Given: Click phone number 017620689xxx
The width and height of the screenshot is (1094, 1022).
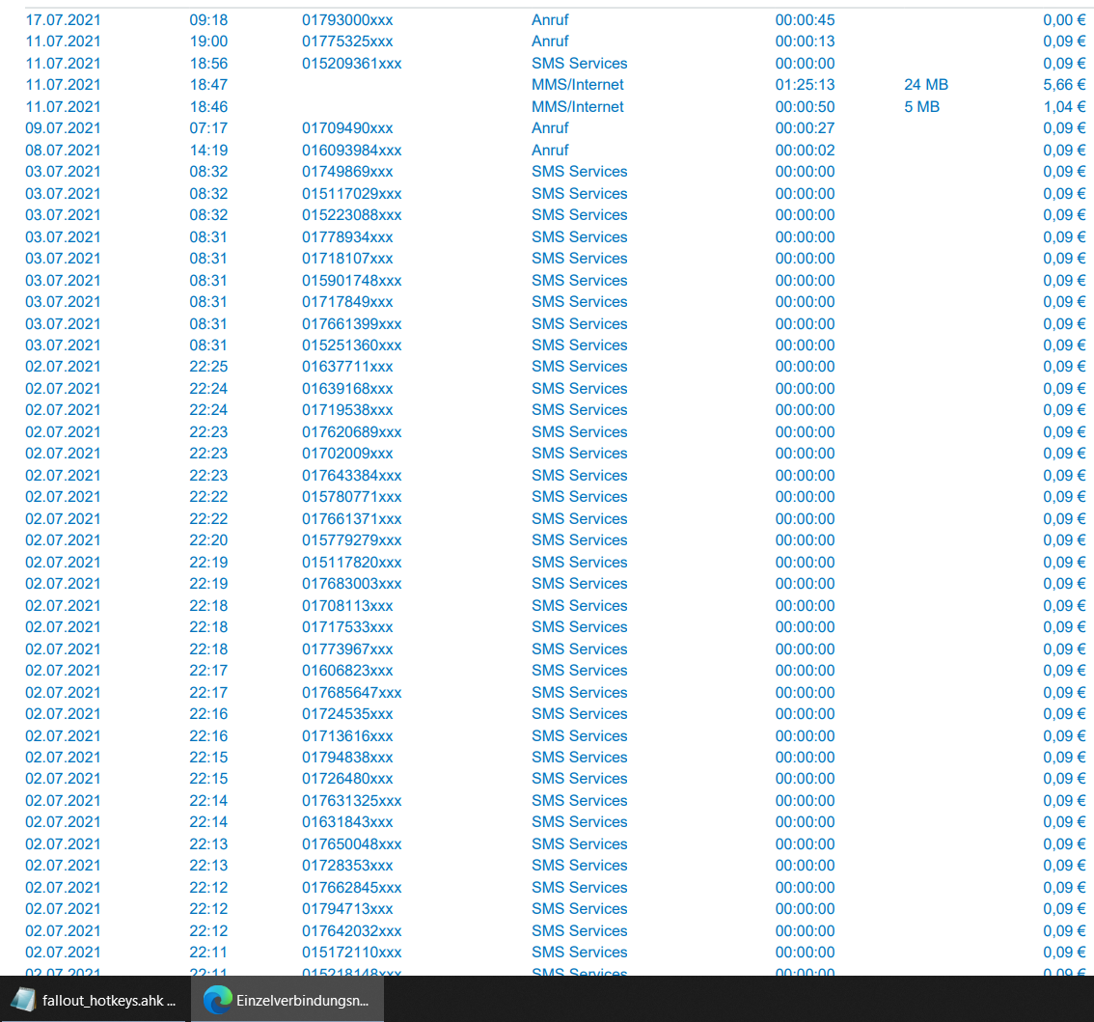Looking at the screenshot, I should (351, 431).
